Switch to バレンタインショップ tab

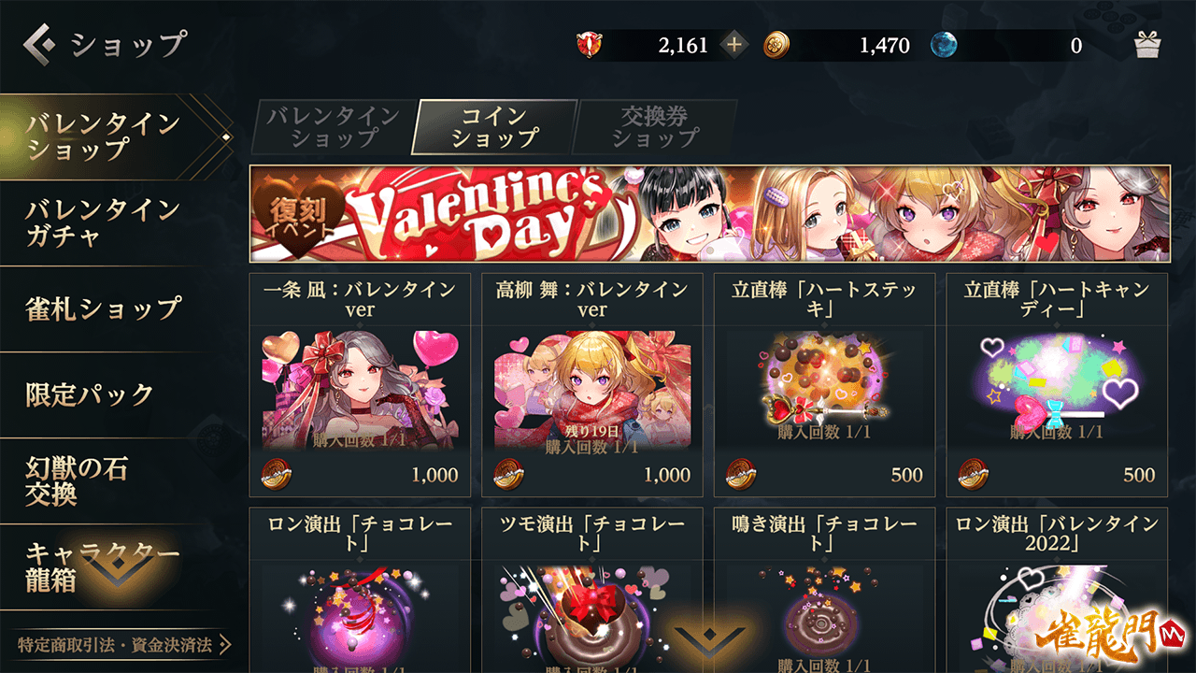click(x=334, y=127)
